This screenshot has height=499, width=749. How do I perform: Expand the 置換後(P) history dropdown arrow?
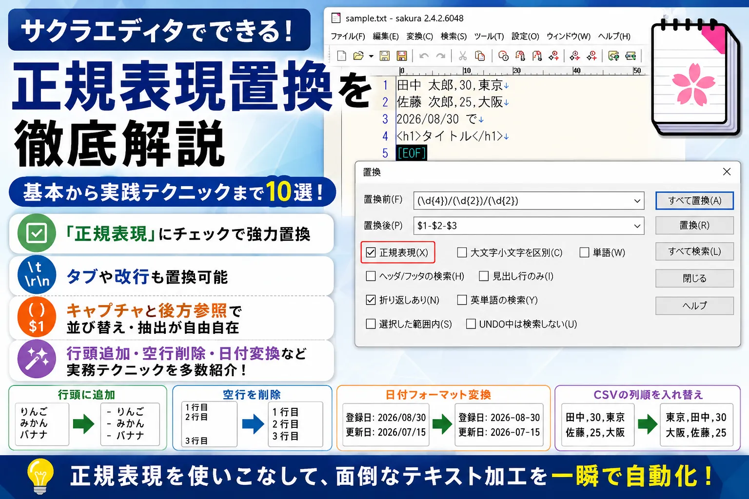pos(637,226)
